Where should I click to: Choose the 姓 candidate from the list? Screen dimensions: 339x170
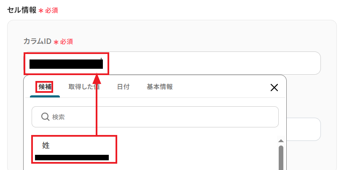click(46, 146)
